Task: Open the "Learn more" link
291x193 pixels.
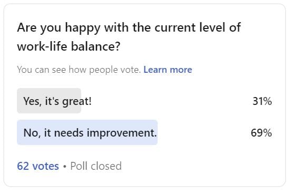Action: [168, 70]
